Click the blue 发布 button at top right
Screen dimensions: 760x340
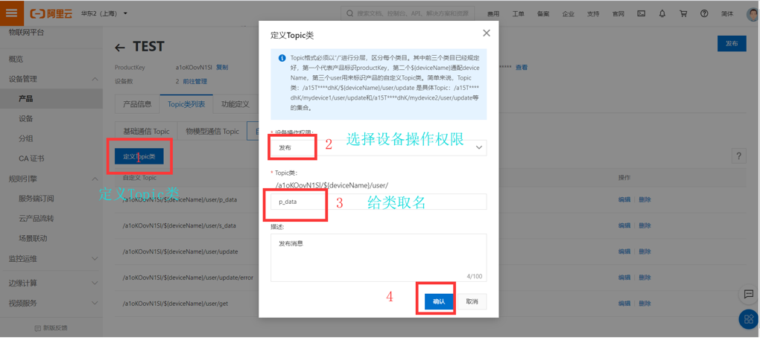[732, 43]
